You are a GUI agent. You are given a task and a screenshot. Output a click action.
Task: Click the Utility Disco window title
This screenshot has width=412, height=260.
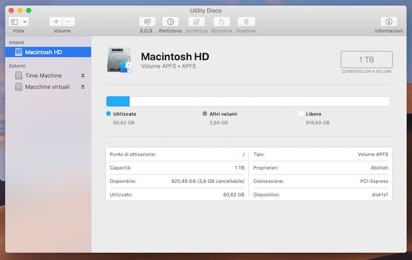206,11
